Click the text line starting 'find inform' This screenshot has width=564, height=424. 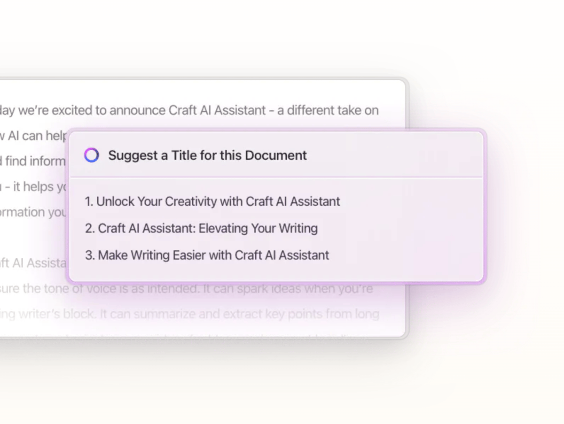click(33, 160)
